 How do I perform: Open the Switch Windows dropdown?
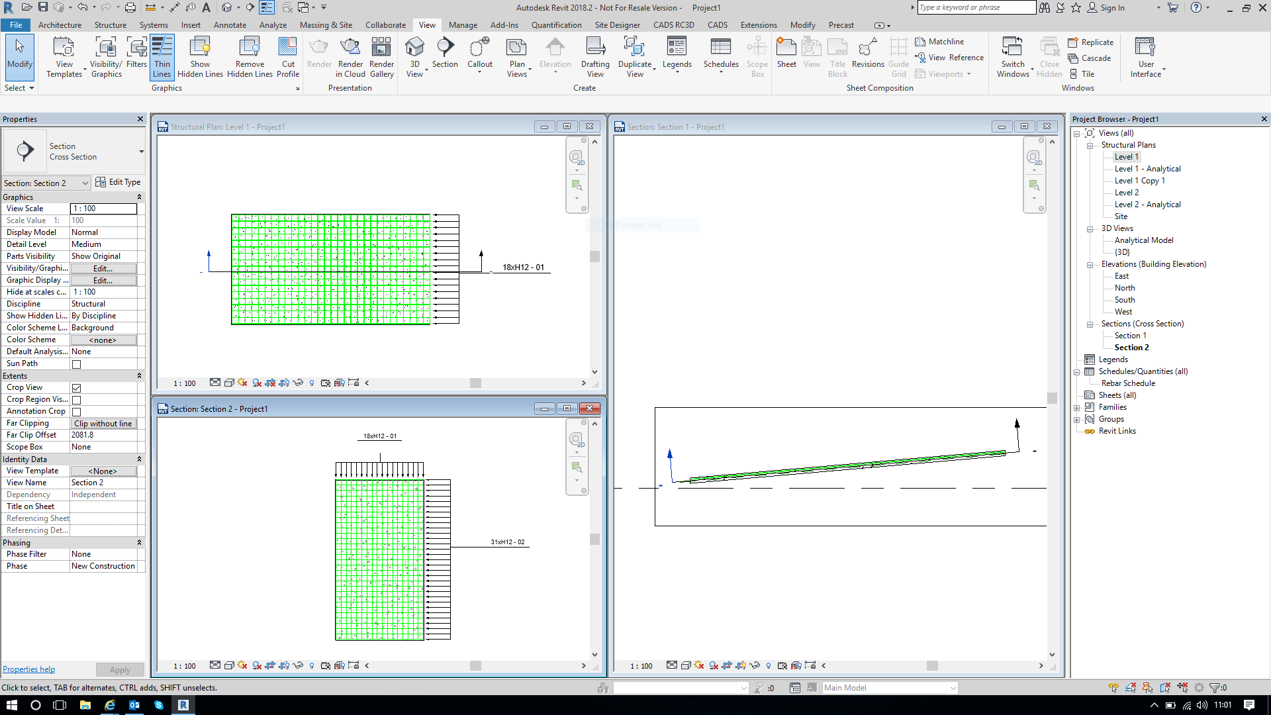[1032, 69]
